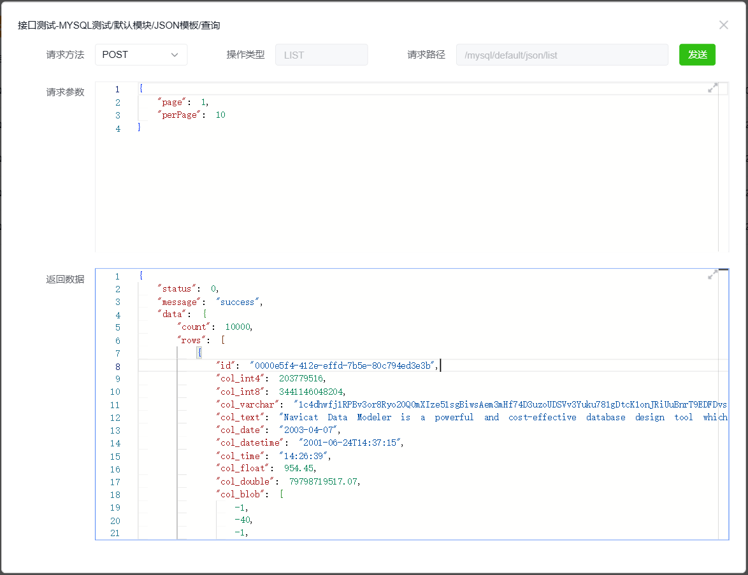Click the "col_int4": 203779516 line
Screen dimensions: 748x575
[x=271, y=379]
